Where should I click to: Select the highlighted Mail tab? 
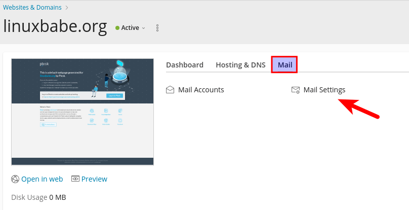[284, 65]
